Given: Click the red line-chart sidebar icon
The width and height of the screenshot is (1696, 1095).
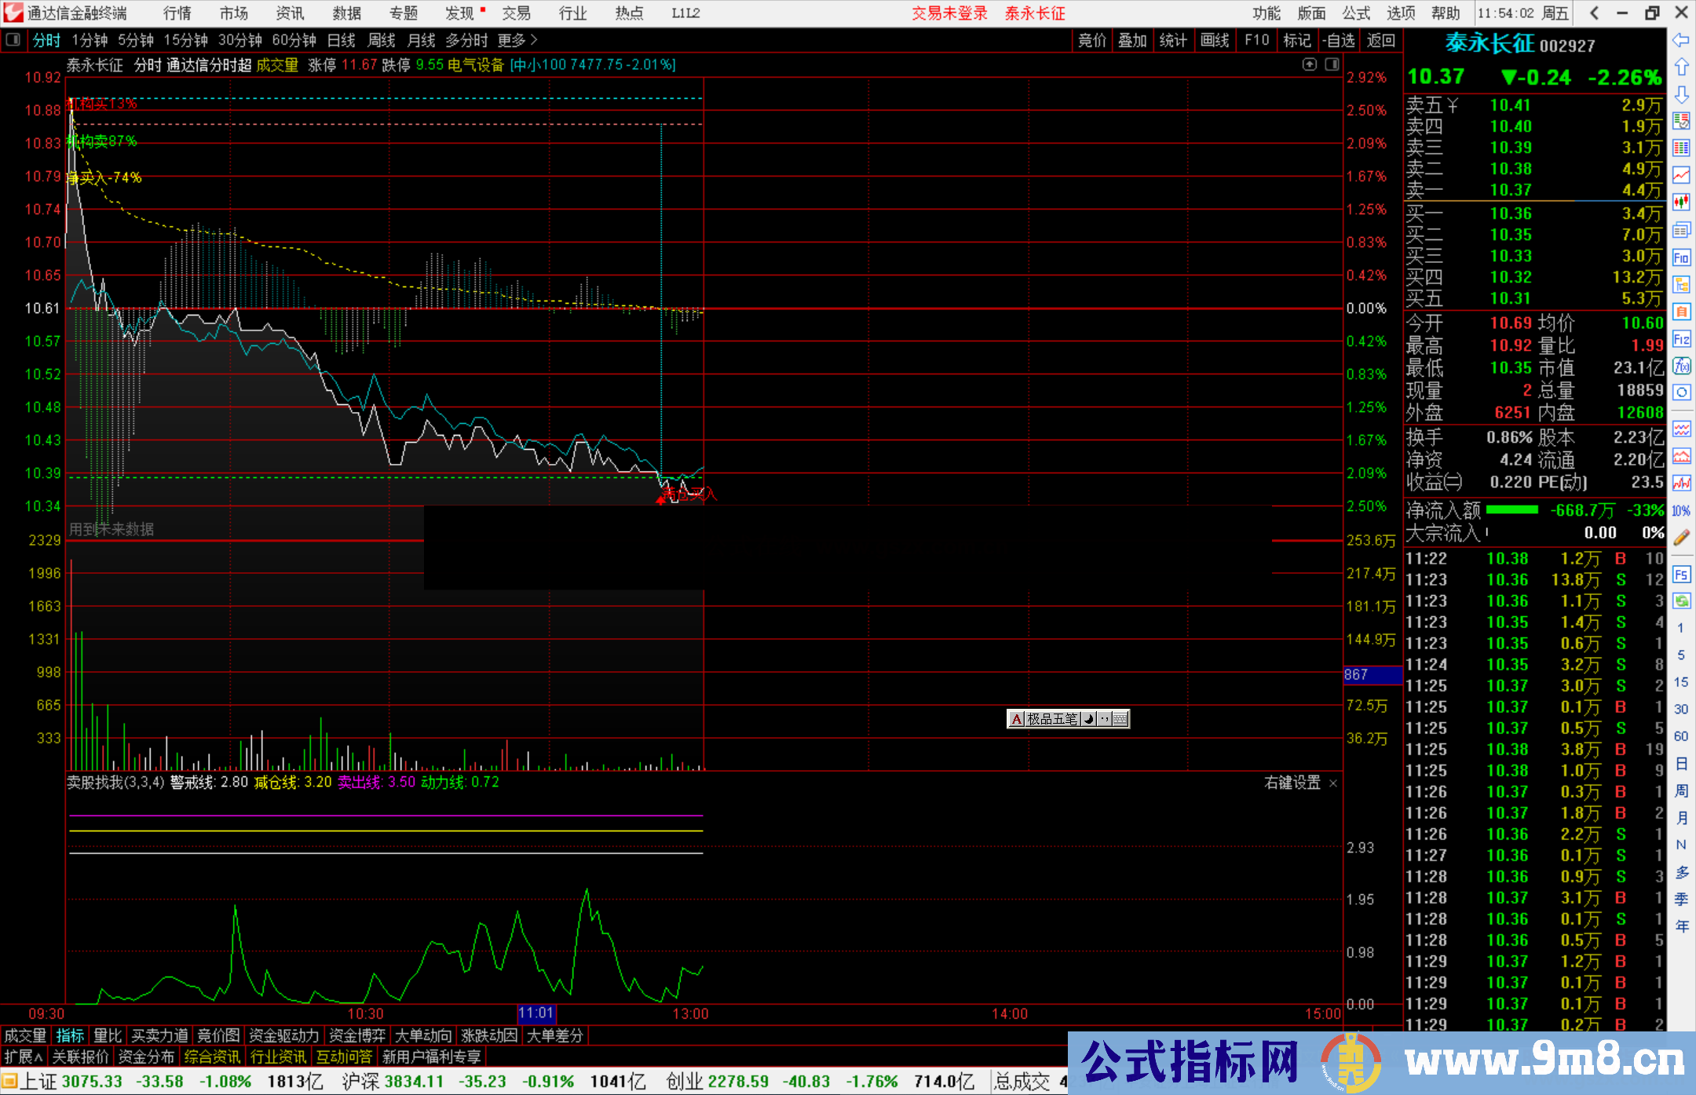Looking at the screenshot, I should tap(1681, 175).
